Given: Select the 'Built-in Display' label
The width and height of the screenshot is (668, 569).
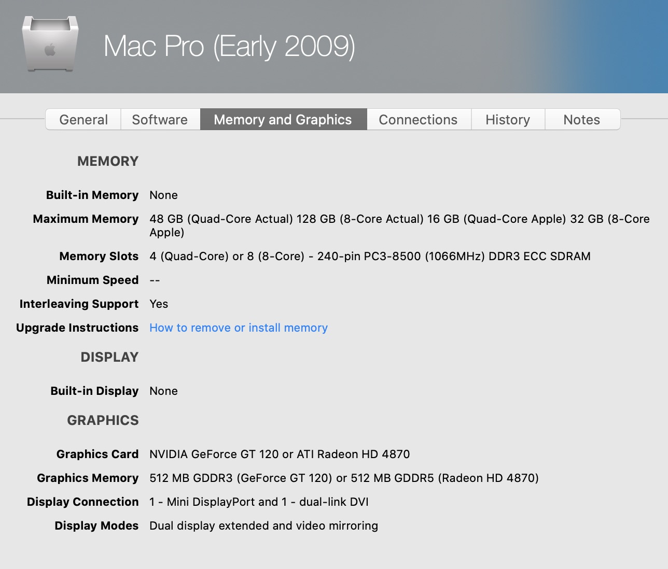Looking at the screenshot, I should (x=94, y=391).
